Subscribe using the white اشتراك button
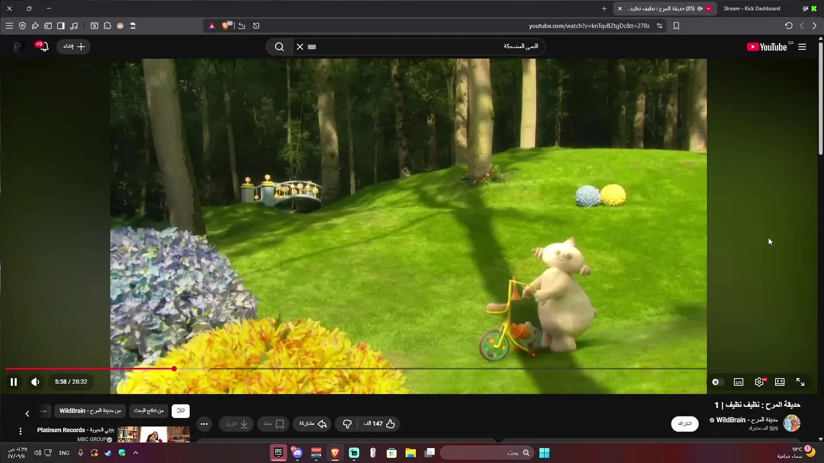The height and width of the screenshot is (463, 824). [x=685, y=424]
